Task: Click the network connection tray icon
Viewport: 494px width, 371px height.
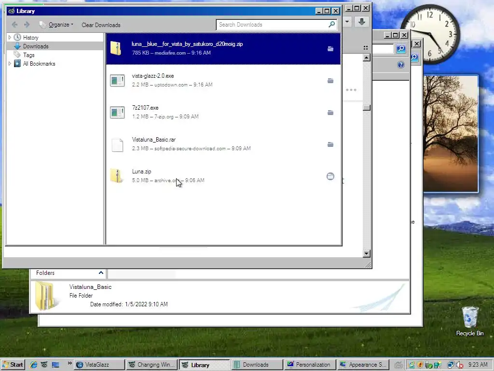Action: (451, 365)
